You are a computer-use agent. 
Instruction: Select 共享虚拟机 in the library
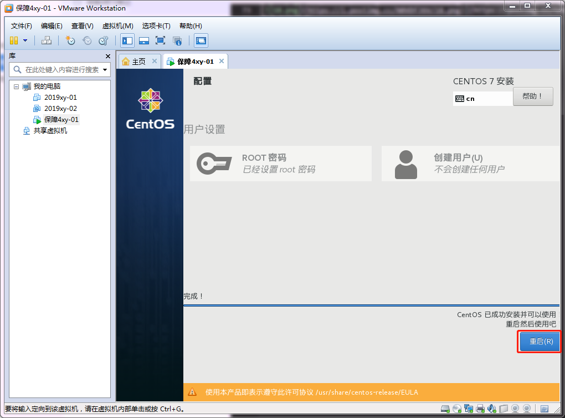(50, 131)
